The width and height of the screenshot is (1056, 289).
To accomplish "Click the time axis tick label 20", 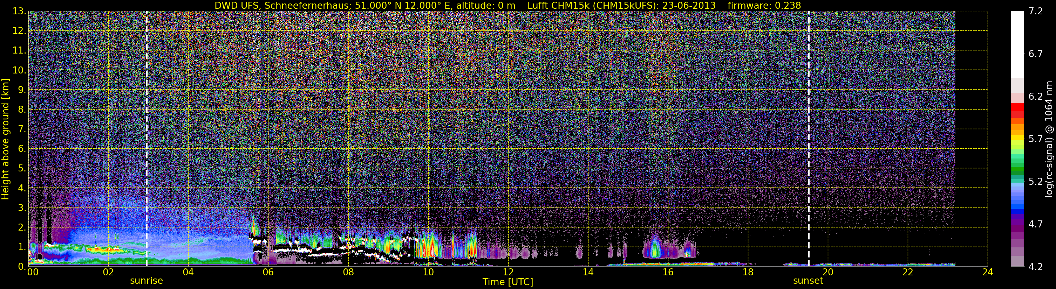I will click(828, 273).
